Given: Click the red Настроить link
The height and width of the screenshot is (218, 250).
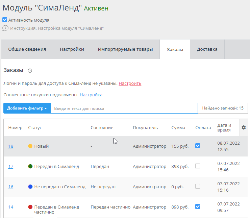Looking at the screenshot, I should pyautogui.click(x=130, y=83).
